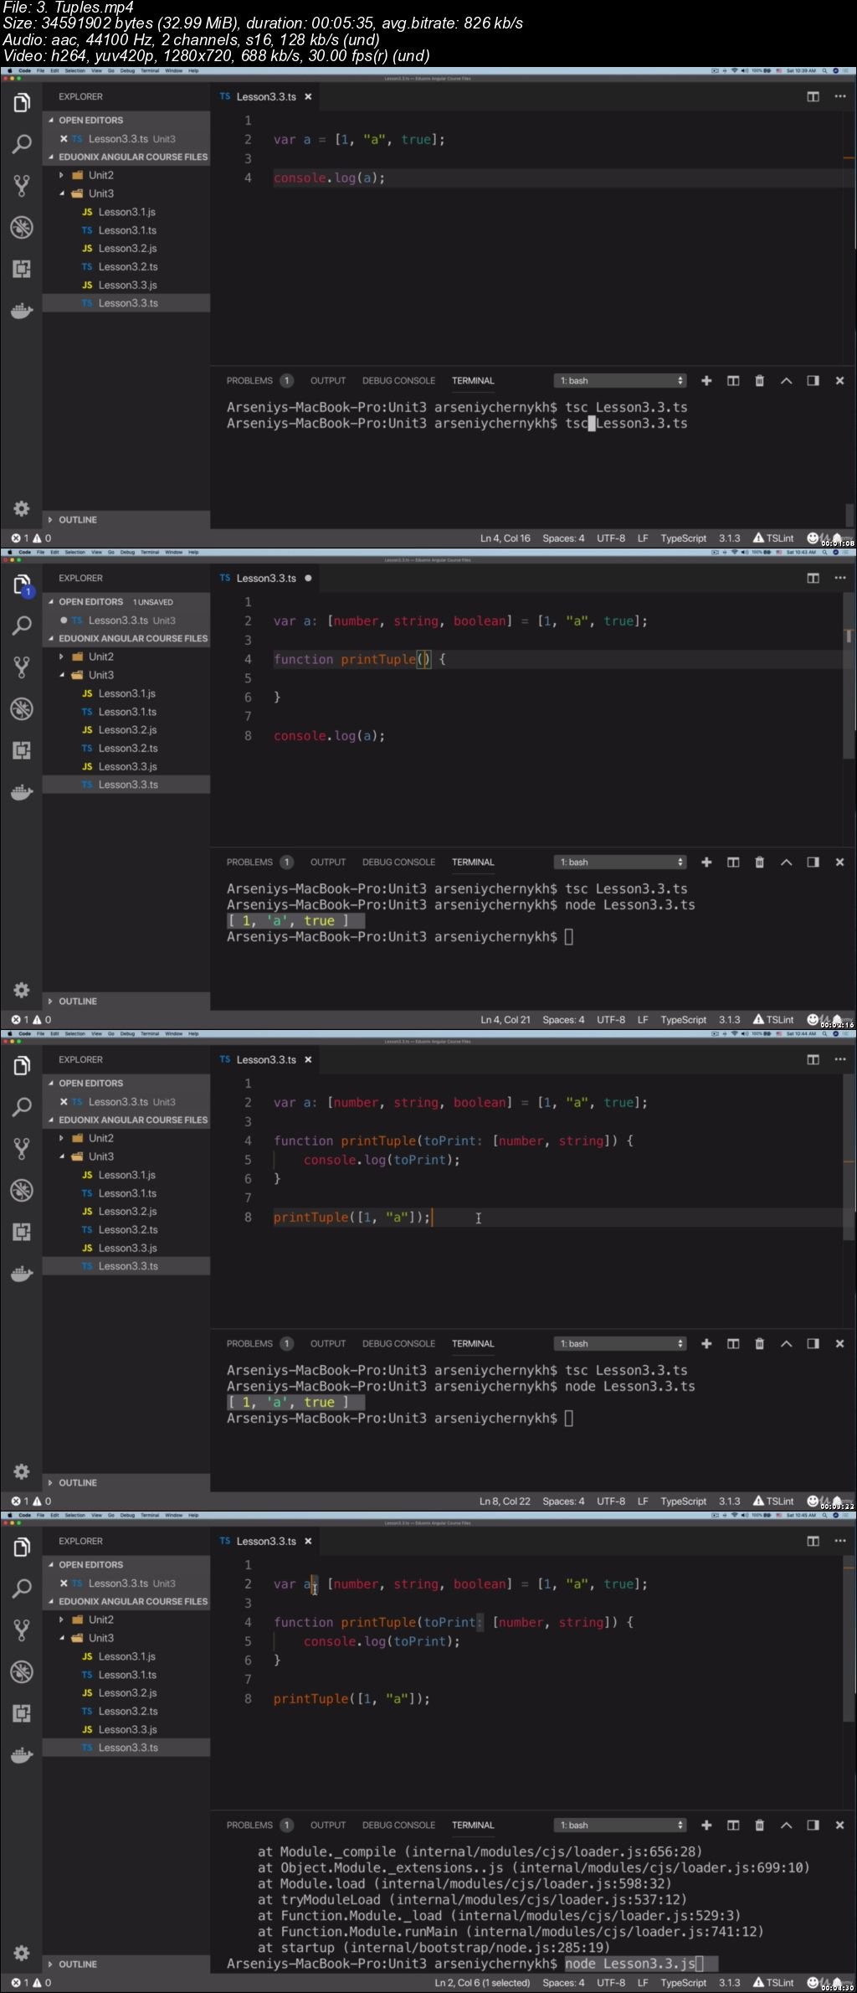Open Lesson3.1.ts in third frame explorer

(126, 1193)
